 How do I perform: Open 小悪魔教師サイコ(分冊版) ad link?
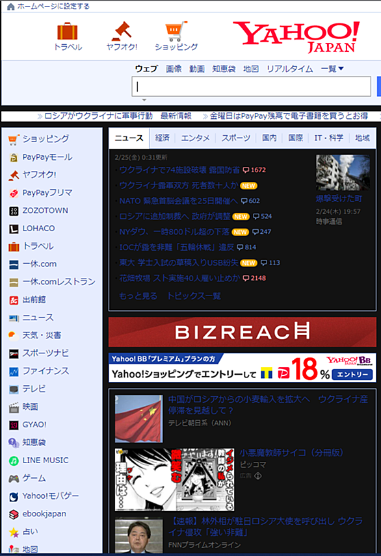click(291, 453)
